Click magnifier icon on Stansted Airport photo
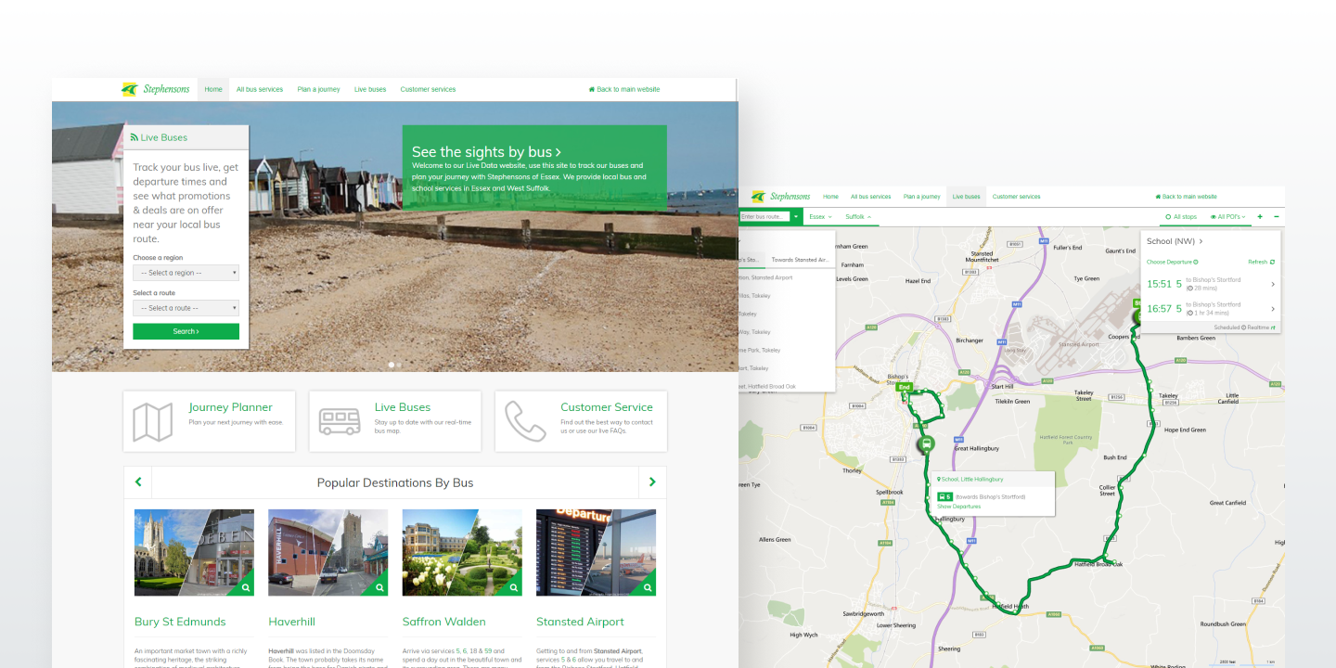The height and width of the screenshot is (668, 1336). [x=648, y=587]
